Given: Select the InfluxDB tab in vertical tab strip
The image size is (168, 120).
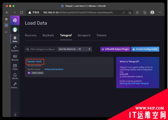Looking at the screenshot, I should [x=6, y=25].
